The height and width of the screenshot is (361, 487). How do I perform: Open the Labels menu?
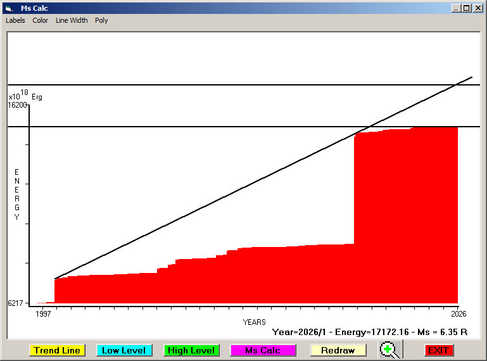15,20
